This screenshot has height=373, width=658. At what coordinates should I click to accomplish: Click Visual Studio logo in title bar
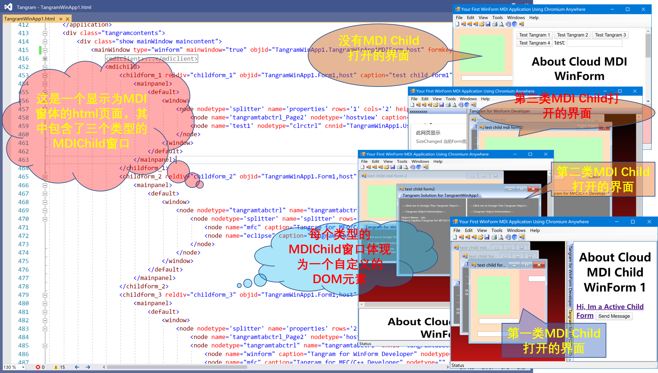(9, 7)
